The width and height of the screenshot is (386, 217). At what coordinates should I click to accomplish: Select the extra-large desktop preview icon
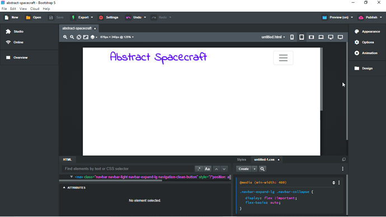click(340, 37)
